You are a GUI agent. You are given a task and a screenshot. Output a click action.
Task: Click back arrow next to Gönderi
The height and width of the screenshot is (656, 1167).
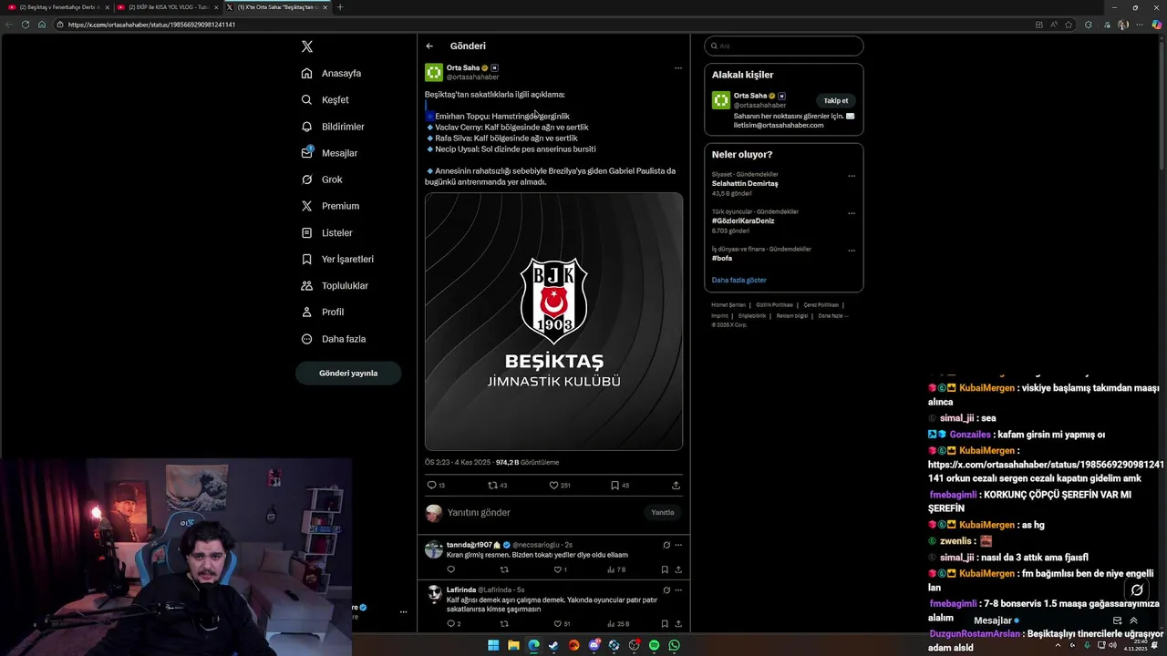(429, 46)
